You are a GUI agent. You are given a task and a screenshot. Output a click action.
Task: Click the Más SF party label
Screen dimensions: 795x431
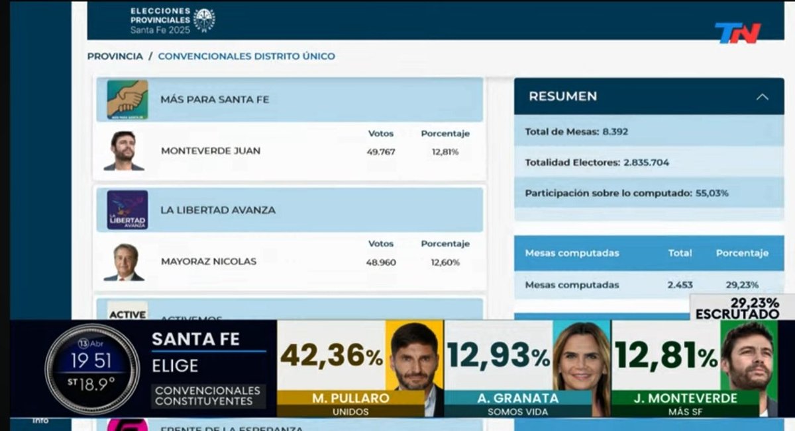pyautogui.click(x=685, y=411)
